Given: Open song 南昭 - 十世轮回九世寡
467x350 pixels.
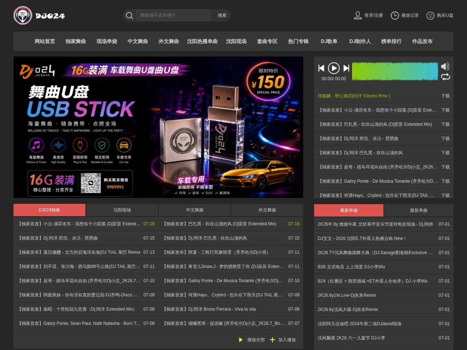Looking at the screenshot, I should tap(77, 309).
